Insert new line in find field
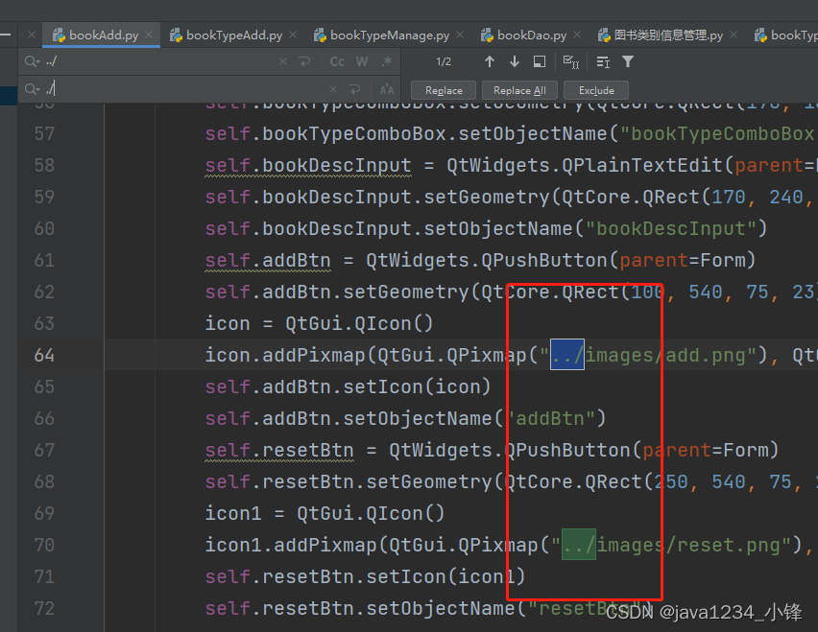Screen dimensions: 818x632 click(304, 61)
